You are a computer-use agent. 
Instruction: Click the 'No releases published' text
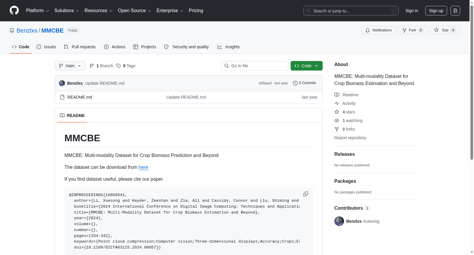[x=352, y=165]
